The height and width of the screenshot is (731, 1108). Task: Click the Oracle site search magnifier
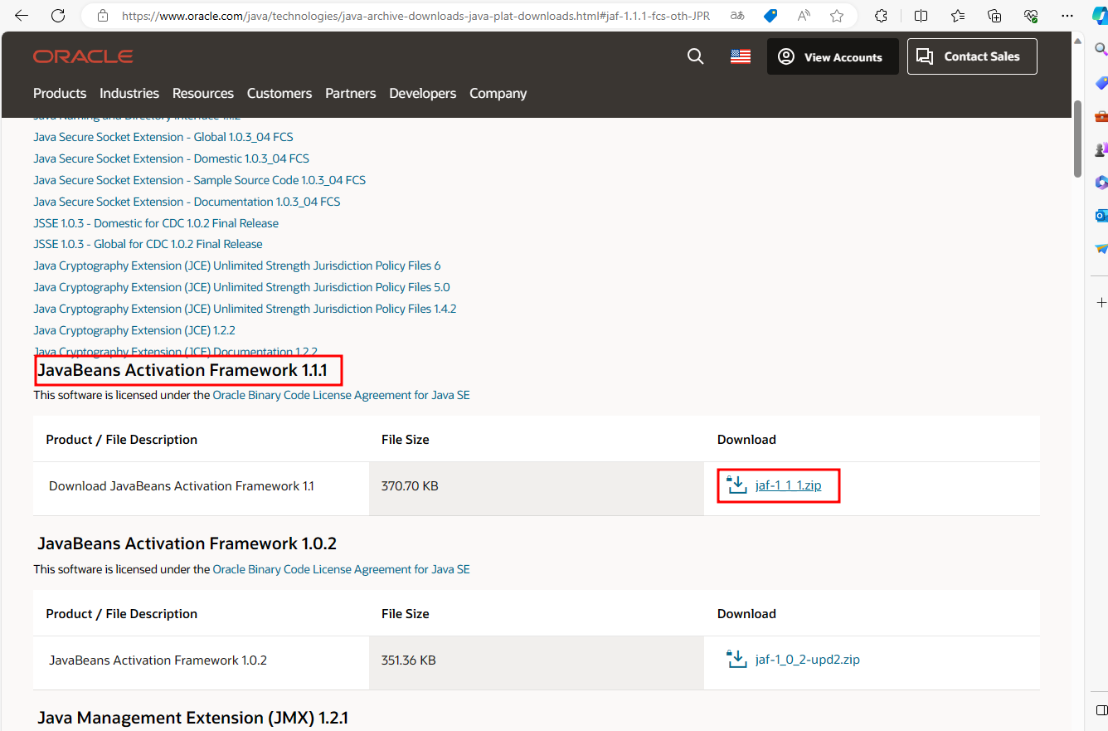coord(696,56)
